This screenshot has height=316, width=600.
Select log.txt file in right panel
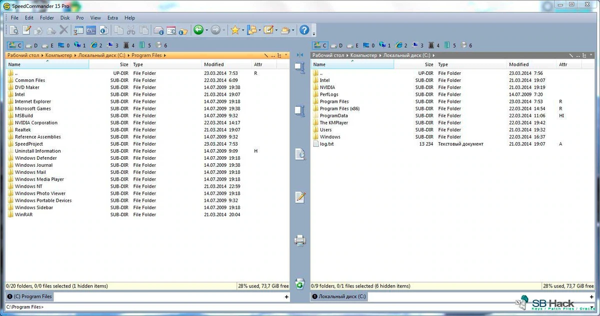[328, 144]
